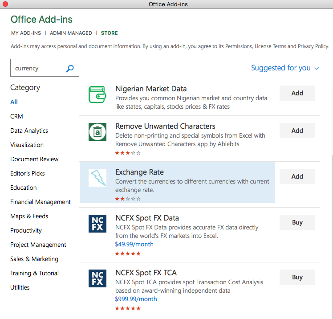The height and width of the screenshot is (319, 333).
Task: Filter by the CRM category
Action: [16, 116]
